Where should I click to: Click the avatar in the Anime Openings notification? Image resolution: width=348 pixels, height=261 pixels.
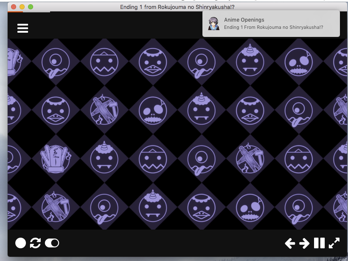[x=213, y=23]
